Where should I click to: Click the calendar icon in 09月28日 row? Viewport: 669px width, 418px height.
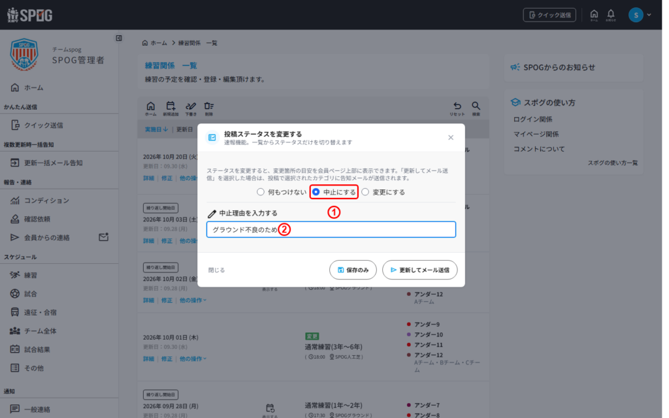pos(270,408)
